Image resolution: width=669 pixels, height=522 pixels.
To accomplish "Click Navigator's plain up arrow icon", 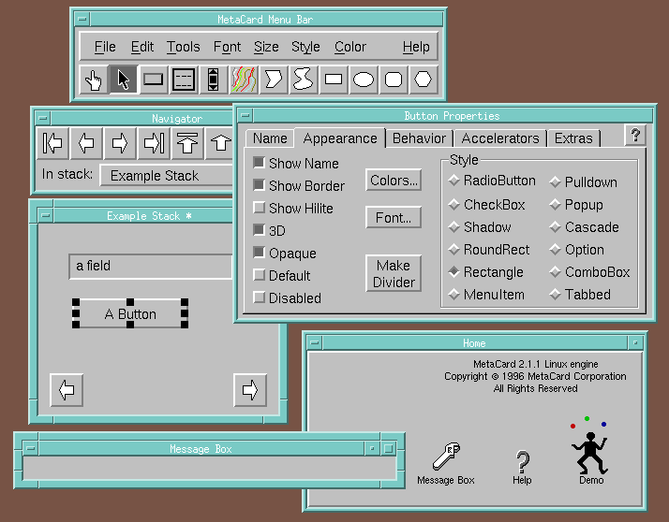I will pos(219,143).
